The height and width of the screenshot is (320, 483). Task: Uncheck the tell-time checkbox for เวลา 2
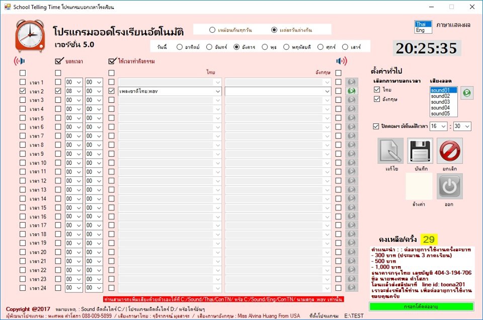point(58,91)
